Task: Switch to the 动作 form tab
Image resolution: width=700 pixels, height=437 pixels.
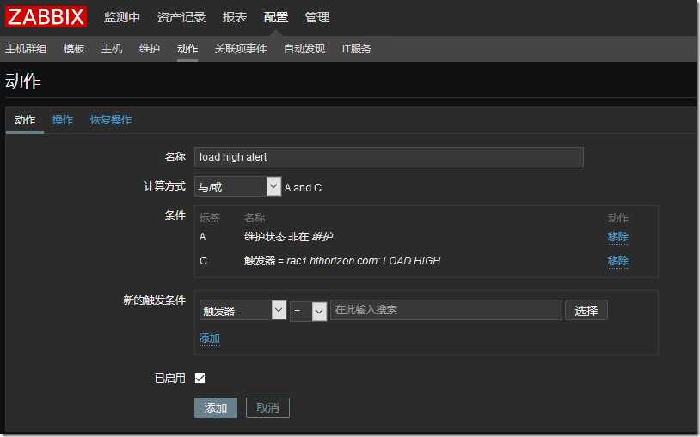Action: pyautogui.click(x=25, y=120)
